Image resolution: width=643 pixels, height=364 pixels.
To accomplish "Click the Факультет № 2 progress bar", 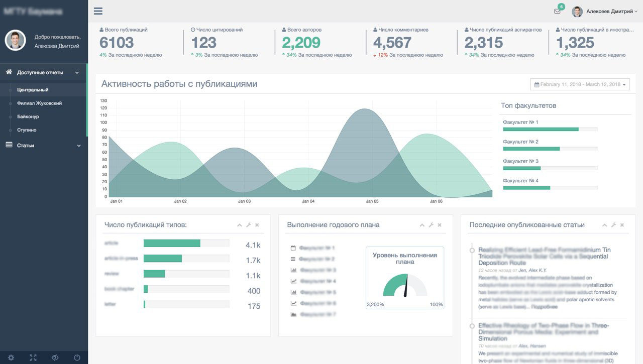I will [x=550, y=149].
